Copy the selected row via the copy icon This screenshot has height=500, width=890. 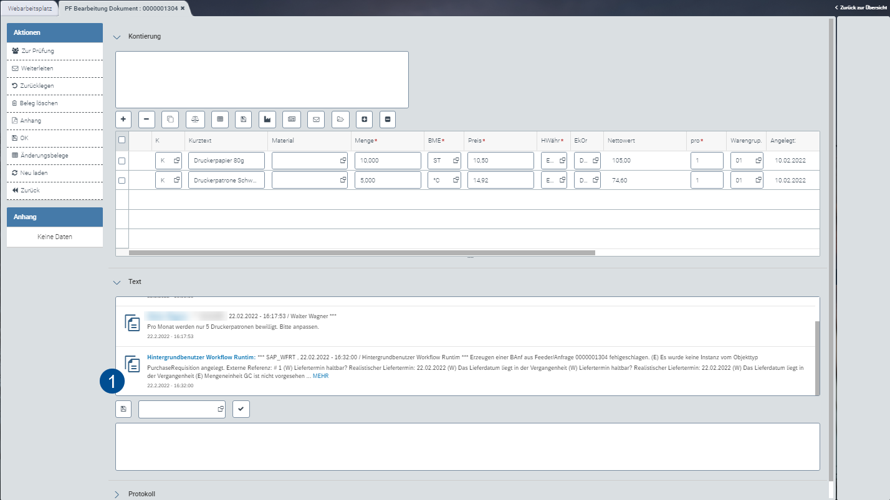point(170,119)
